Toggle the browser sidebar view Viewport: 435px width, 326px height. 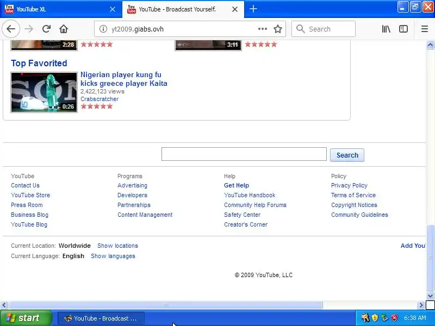403,29
